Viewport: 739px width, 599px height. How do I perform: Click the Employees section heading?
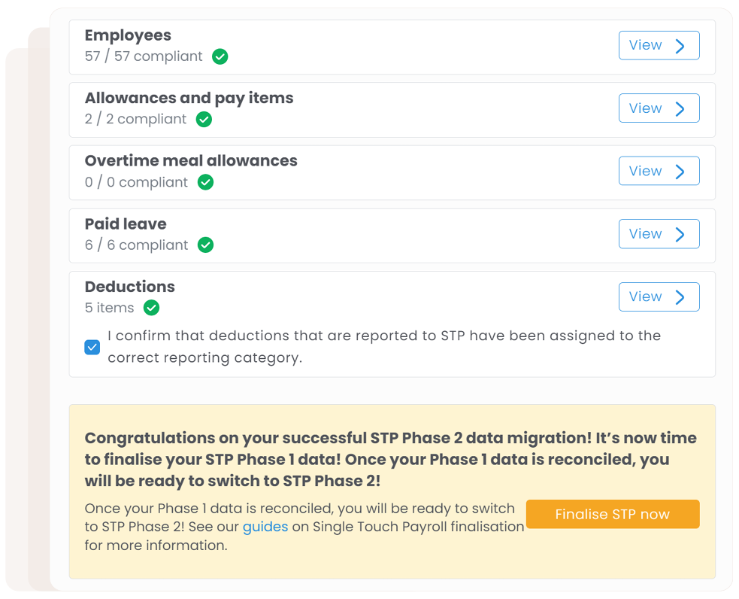[x=128, y=35]
